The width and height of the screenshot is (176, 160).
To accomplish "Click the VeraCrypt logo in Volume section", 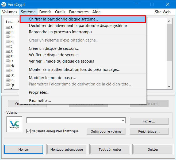I will (x=14, y=124).
